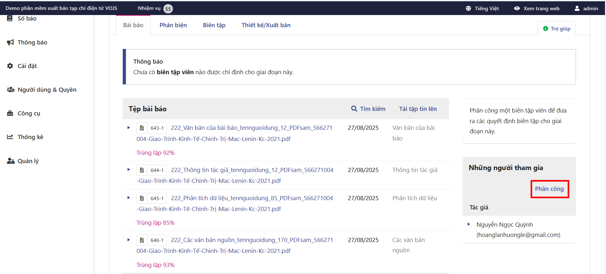Click Tải tập tin lên
The image size is (606, 274).
click(x=417, y=109)
